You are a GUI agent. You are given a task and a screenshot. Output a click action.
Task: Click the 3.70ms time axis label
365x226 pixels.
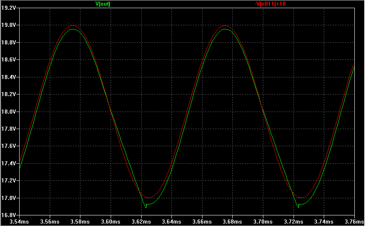[x=263, y=222]
